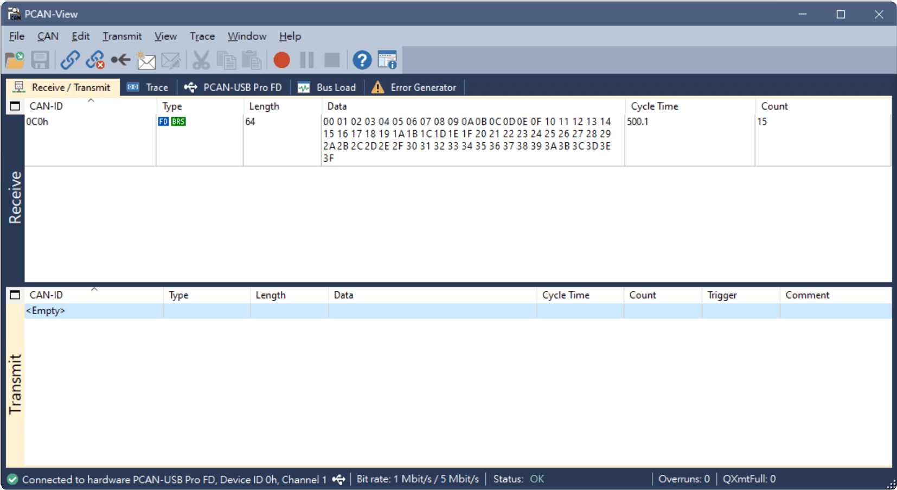Click Transmit Count column header

coord(663,295)
